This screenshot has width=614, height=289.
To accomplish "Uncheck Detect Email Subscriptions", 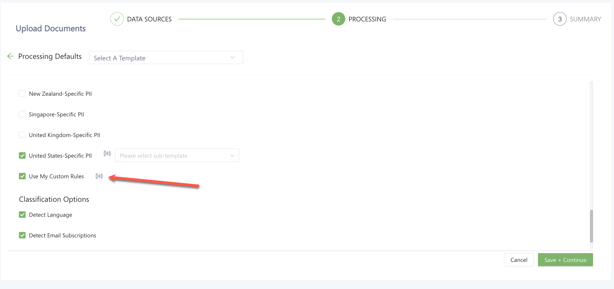I will pos(22,235).
